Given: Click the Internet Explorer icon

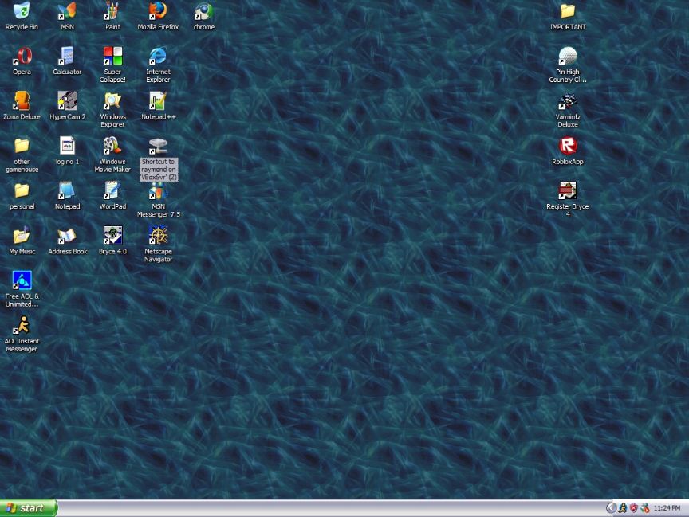Looking at the screenshot, I should (x=158, y=56).
